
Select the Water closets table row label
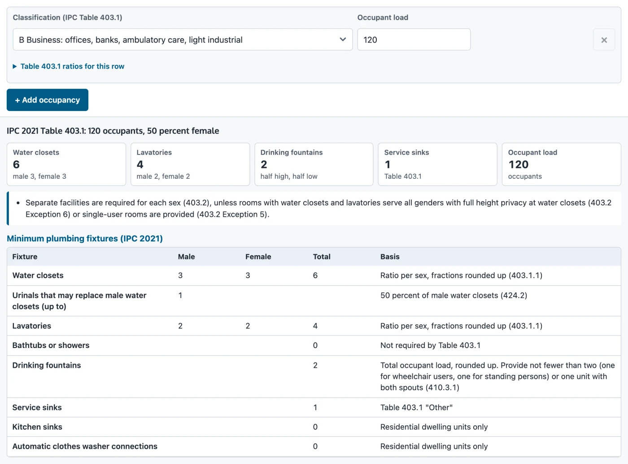point(38,275)
